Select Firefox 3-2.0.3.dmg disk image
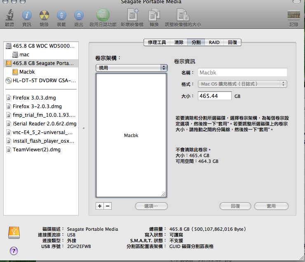Image resolution: width=305 pixels, height=262 pixels. click(41, 107)
